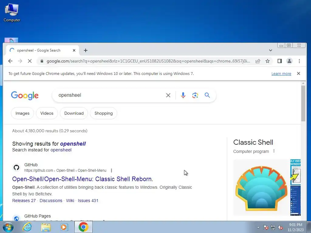Screen dimensions: 311x233
Task: Open the Discussions sitelink
Action: tap(51, 201)
